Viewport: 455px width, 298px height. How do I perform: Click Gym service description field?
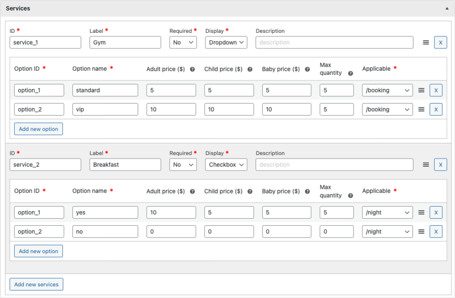click(334, 42)
